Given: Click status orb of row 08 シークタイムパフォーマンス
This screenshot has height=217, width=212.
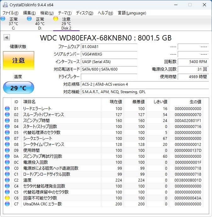Looking at the screenshot, I should coord(7,144).
